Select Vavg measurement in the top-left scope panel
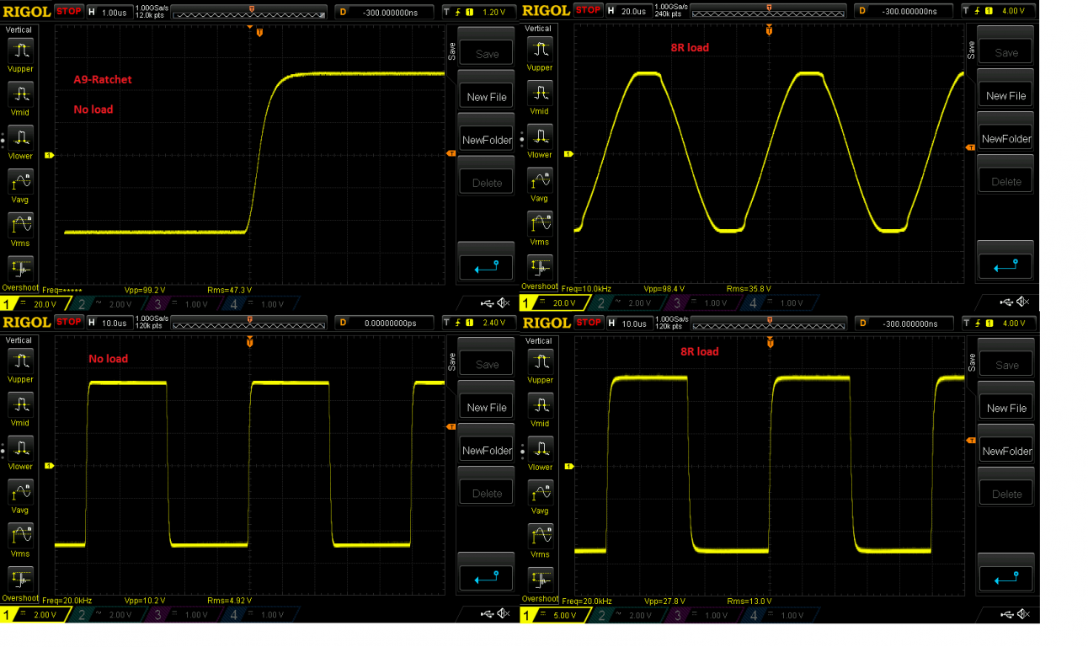The height and width of the screenshot is (647, 1088). click(x=19, y=180)
